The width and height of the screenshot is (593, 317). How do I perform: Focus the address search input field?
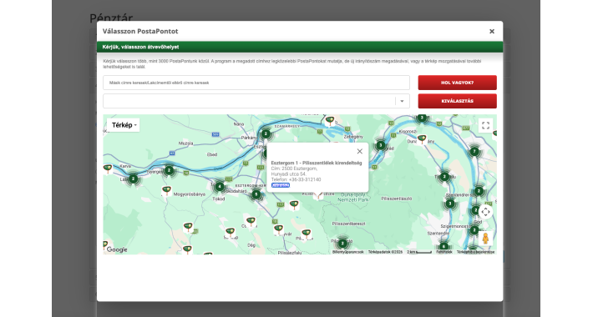pos(256,83)
